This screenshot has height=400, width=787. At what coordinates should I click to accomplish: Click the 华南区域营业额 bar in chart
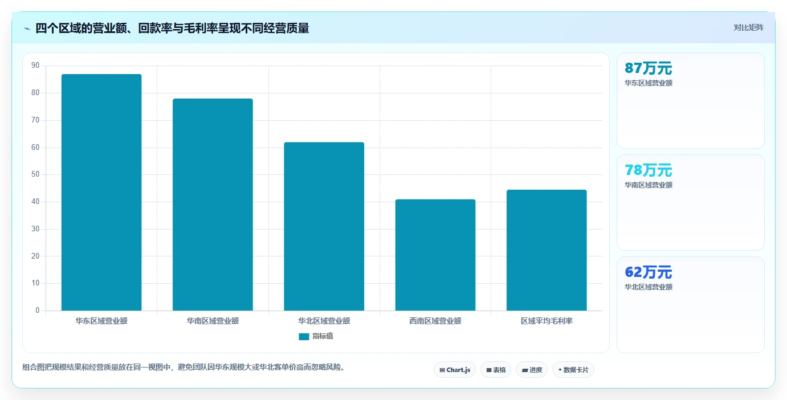[x=213, y=205]
